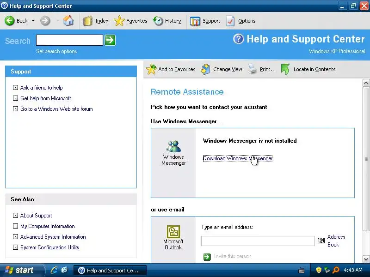The image size is (370, 277).
Task: Open the Back history dropdown arrow
Action: 33,21
